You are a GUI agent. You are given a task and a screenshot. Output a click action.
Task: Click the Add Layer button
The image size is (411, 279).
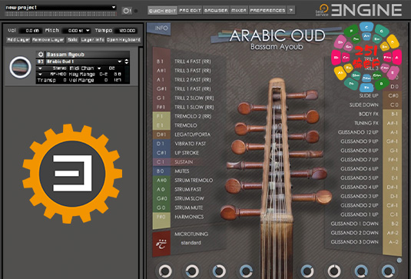[x=18, y=40]
